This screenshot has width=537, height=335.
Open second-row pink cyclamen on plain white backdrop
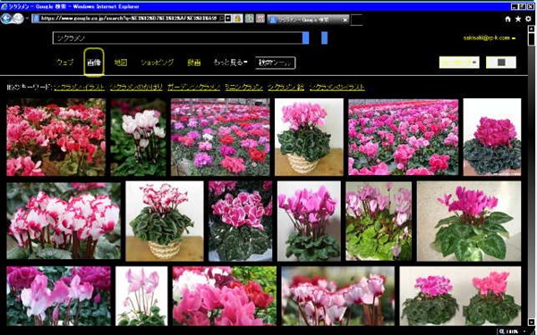coord(309,221)
